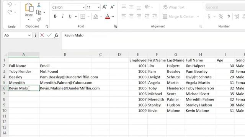Click cell with Not Found
This screenshot has height=137, width=245.
coord(65,72)
